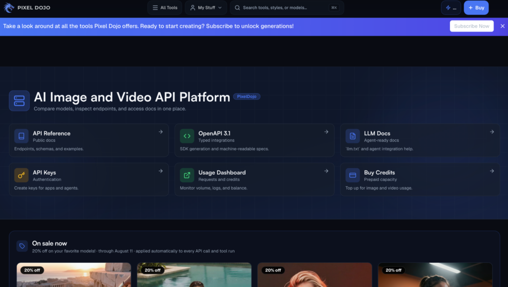This screenshot has height=287, width=508.
Task: Click 'SDK generation and machine-readable specs.' text
Action: [224, 149]
